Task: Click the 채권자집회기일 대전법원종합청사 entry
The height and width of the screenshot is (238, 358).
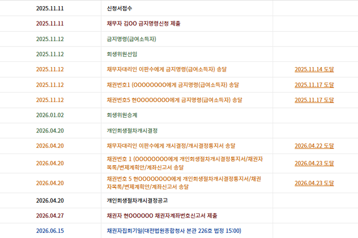Action: pos(174,231)
